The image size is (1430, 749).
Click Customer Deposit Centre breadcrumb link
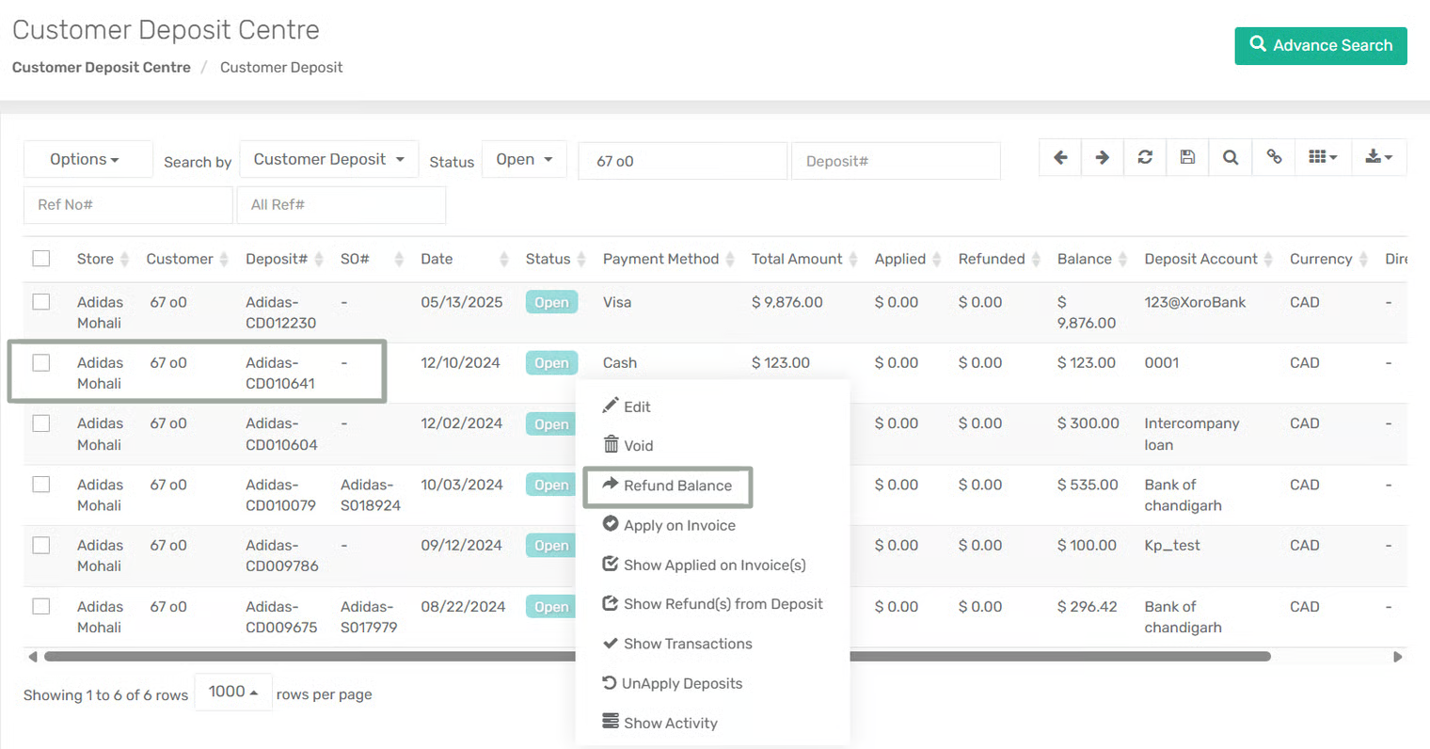[102, 68]
